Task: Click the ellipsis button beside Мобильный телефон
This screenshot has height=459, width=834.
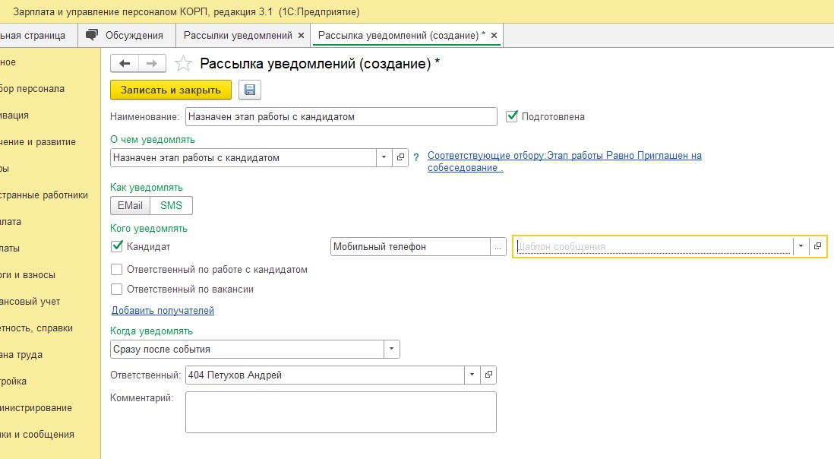Action: 498,247
